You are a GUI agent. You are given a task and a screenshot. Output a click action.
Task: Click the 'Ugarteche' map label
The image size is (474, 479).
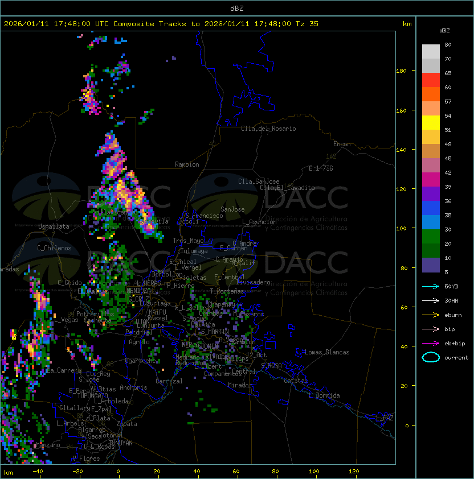141,361
